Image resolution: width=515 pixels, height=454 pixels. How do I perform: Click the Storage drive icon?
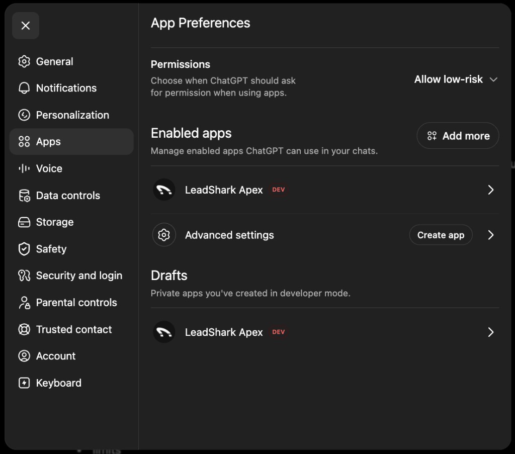[x=24, y=222]
